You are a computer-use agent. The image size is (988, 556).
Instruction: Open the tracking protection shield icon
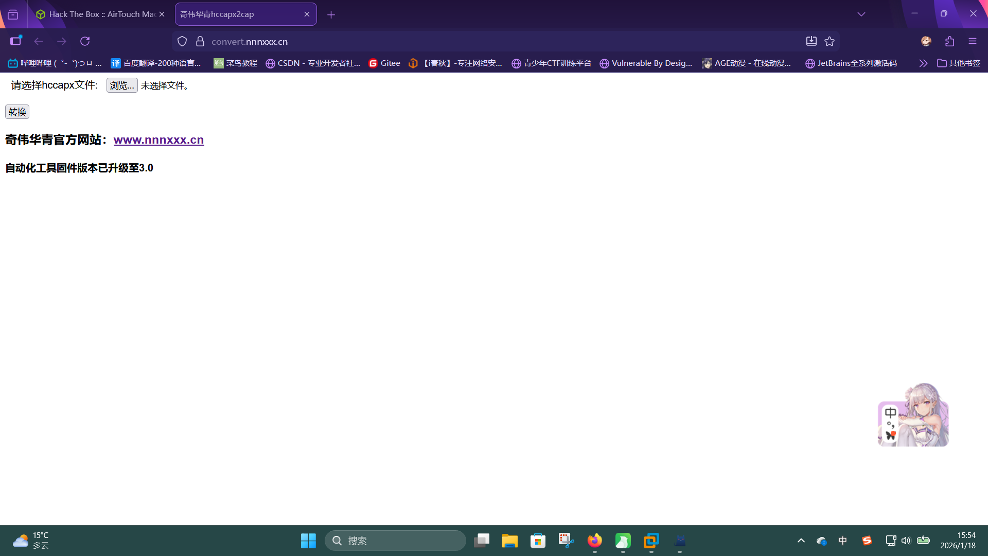coord(182,41)
